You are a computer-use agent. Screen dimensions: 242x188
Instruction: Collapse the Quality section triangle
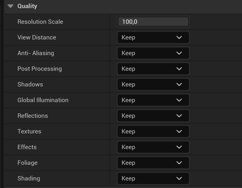(11, 6)
